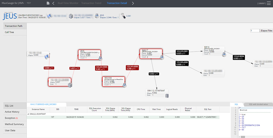Go to next view with right chevron
273x138 pixels.
[x=133, y=3]
